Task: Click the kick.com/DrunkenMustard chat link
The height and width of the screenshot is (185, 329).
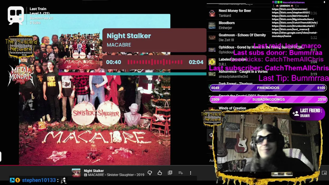Action: coord(293,26)
